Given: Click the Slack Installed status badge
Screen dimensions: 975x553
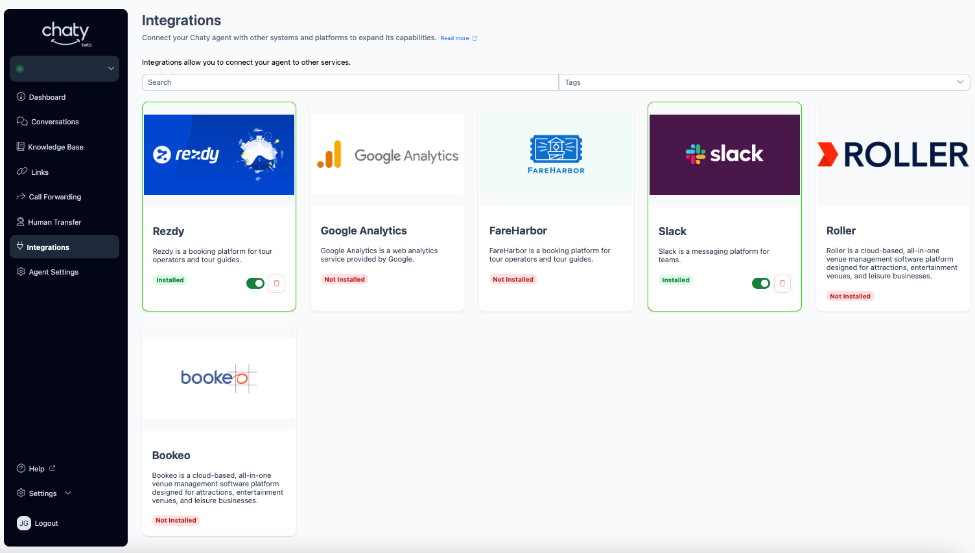Looking at the screenshot, I should point(675,280).
